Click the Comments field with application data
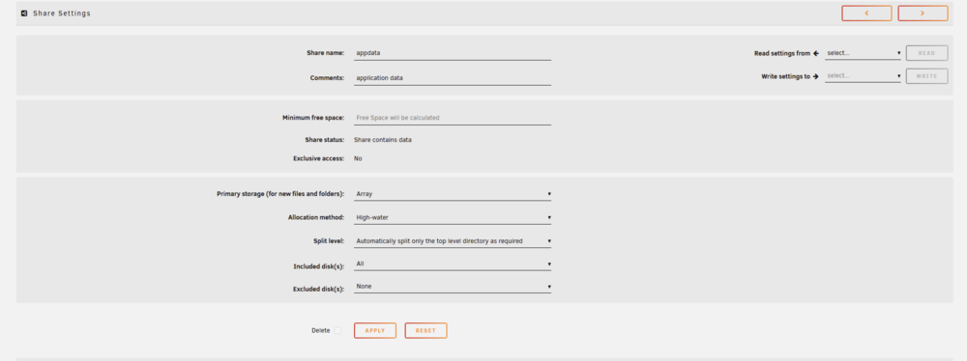967x361 pixels. (x=452, y=78)
